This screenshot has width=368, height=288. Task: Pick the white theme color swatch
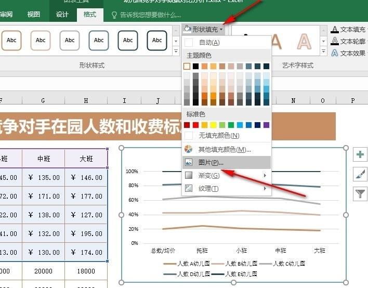(x=187, y=67)
